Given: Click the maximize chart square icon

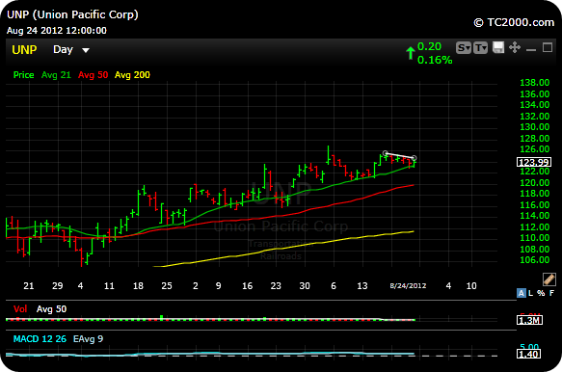Looking at the screenshot, I should coord(548,47).
